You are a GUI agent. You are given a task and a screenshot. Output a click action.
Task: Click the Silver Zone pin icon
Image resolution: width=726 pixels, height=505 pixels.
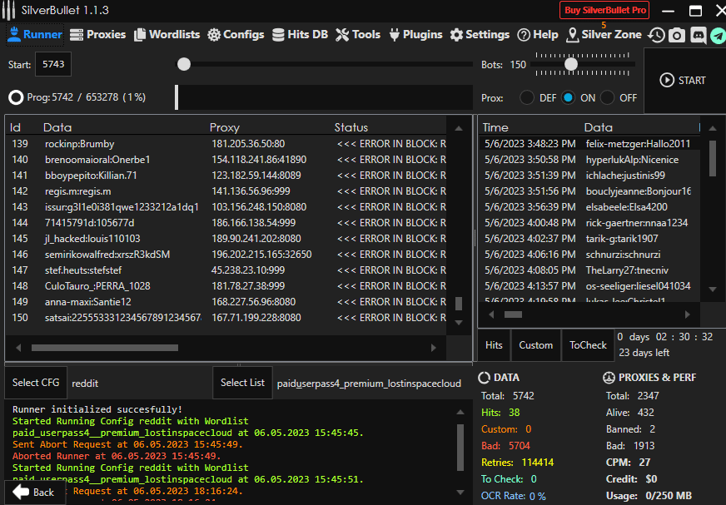pos(573,35)
